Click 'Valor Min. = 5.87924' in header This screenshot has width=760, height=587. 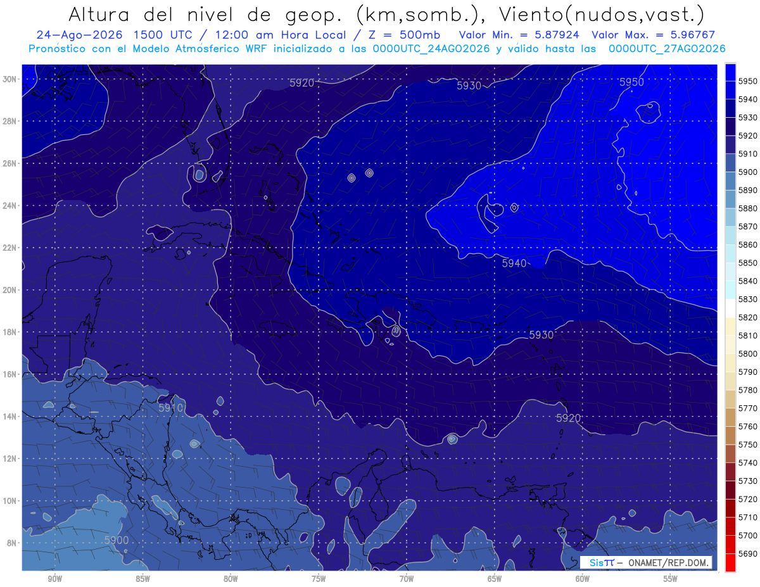[x=520, y=35]
